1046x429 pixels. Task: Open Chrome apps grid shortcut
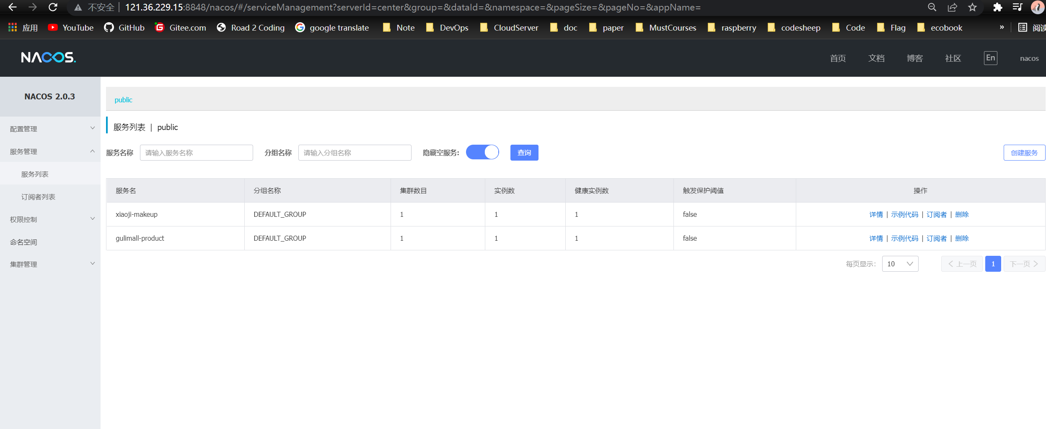pos(23,28)
